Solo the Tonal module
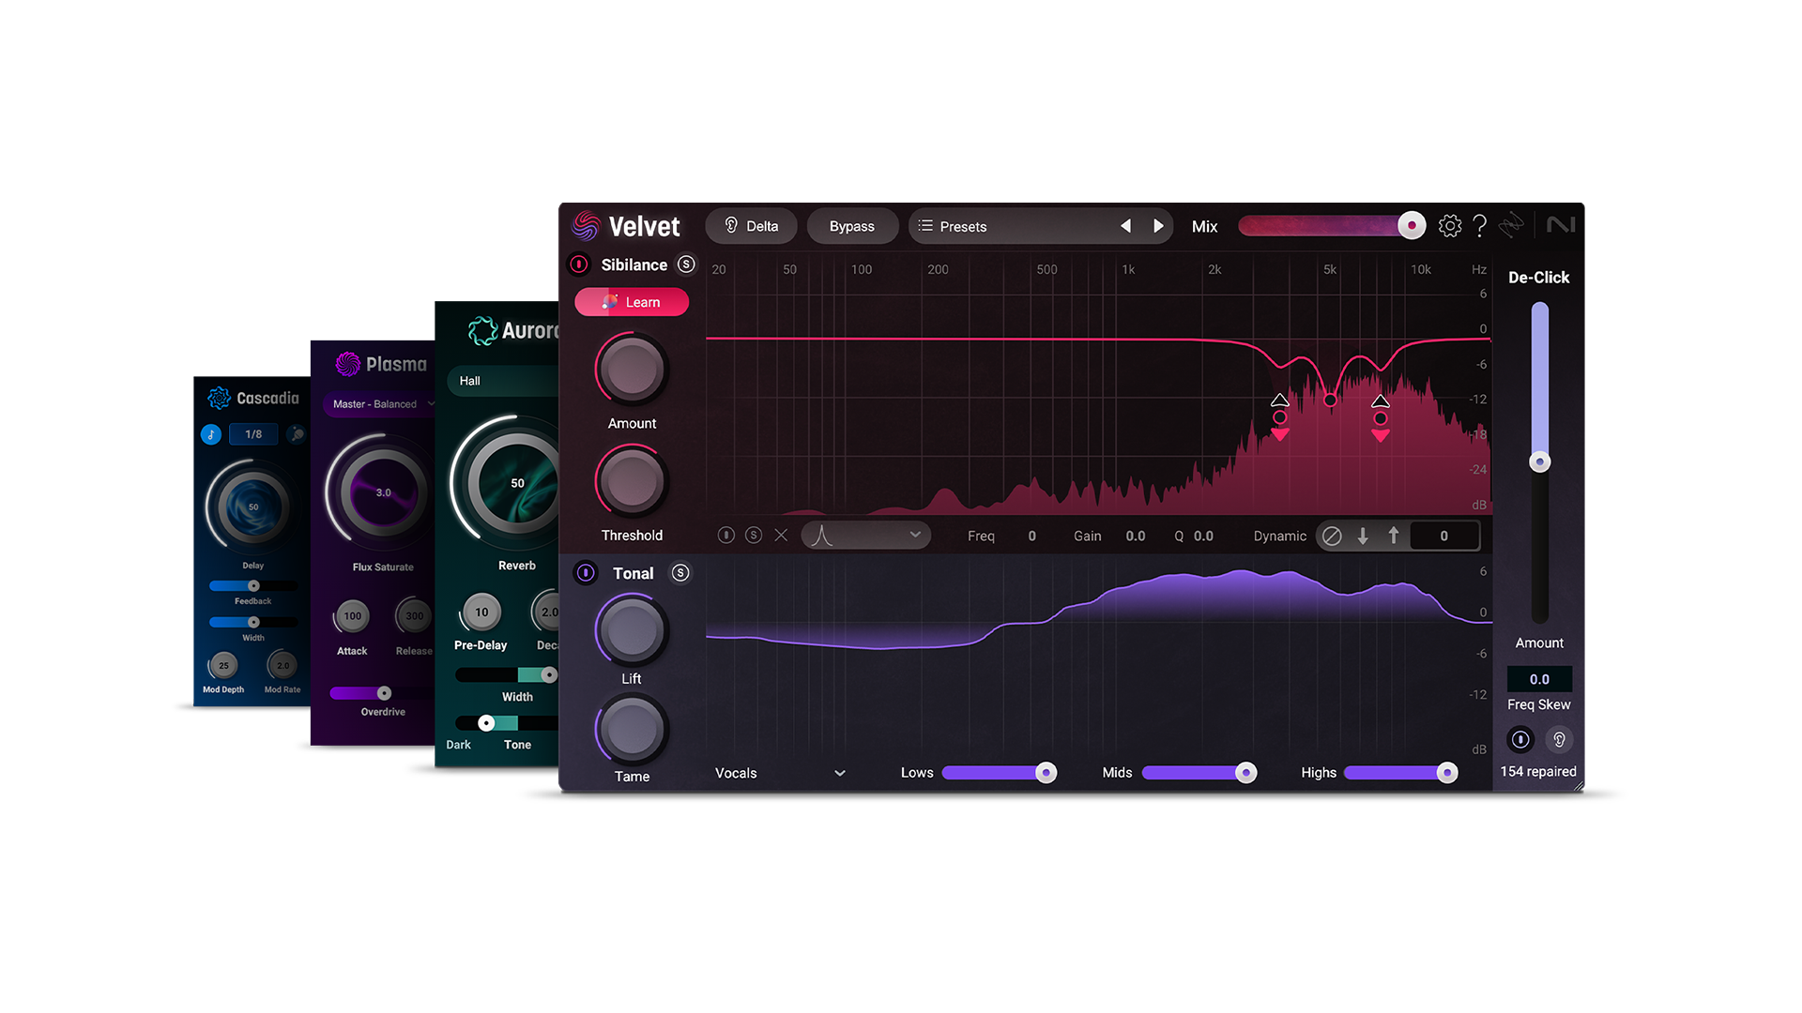Screen dimensions: 1802x1013 pyautogui.click(x=680, y=573)
